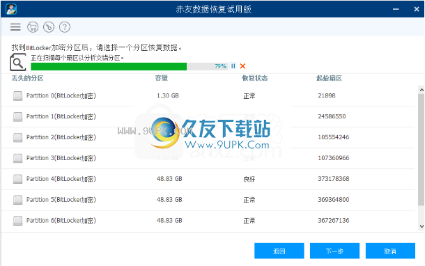425x266 pixels.
Task: Check the Partition 3 checkbox
Action: [18, 158]
